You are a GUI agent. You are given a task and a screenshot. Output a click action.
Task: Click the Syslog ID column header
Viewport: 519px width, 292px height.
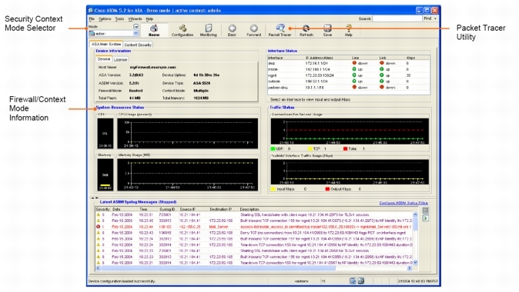click(168, 209)
